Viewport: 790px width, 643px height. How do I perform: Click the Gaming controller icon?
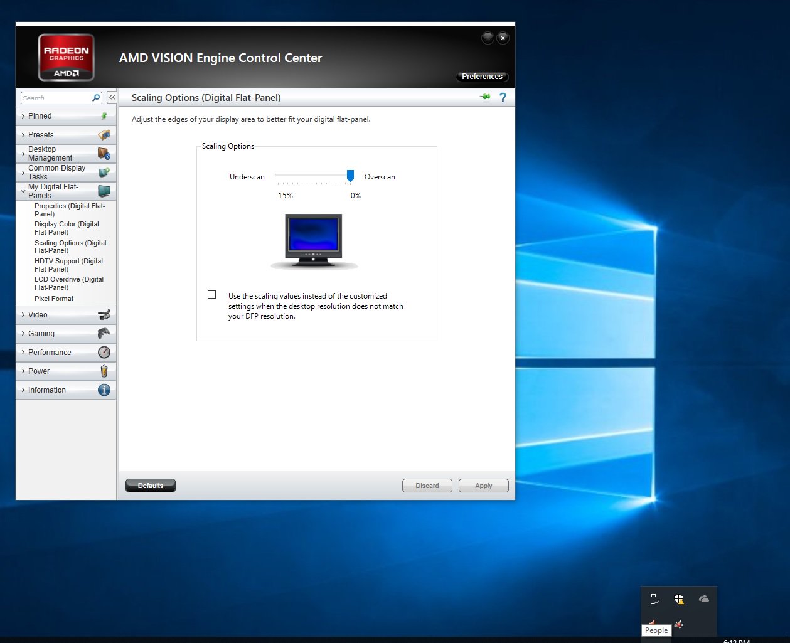pos(104,334)
